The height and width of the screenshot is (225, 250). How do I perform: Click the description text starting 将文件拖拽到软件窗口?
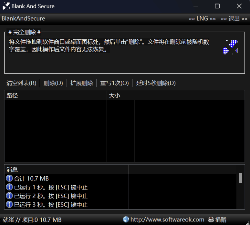click(x=109, y=45)
